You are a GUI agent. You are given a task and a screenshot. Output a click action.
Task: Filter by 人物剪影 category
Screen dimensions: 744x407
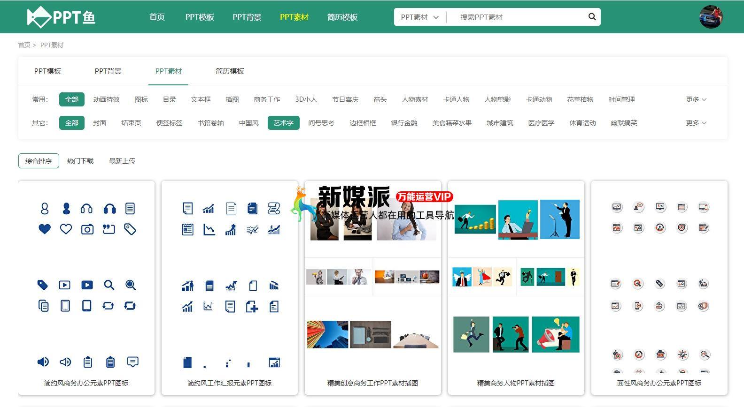coord(497,99)
